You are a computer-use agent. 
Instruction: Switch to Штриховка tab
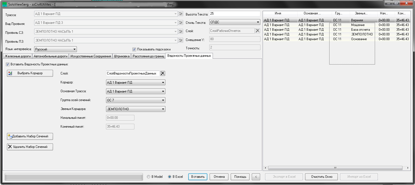pos(122,56)
